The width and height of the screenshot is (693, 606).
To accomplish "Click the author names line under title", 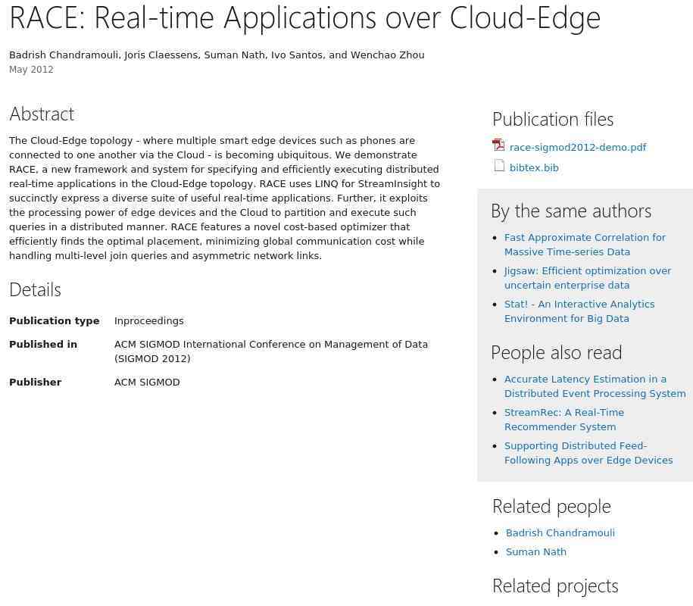I will pos(217,55).
